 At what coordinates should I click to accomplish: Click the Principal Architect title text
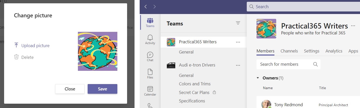pos(333,105)
